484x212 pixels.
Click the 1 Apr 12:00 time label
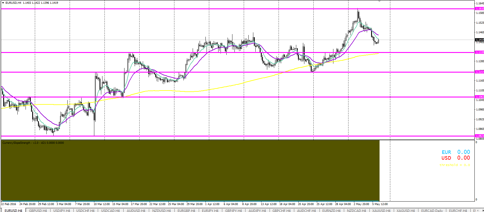pyautogui.click(x=212, y=204)
